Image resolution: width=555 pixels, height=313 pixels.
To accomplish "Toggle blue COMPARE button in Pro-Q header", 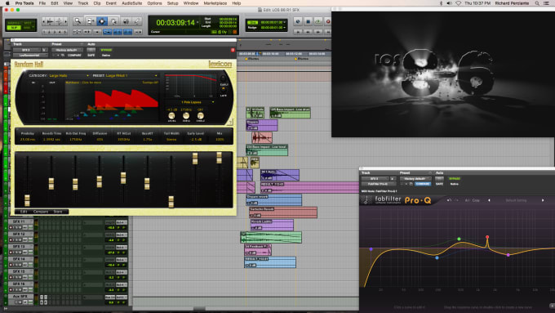I will (x=423, y=184).
